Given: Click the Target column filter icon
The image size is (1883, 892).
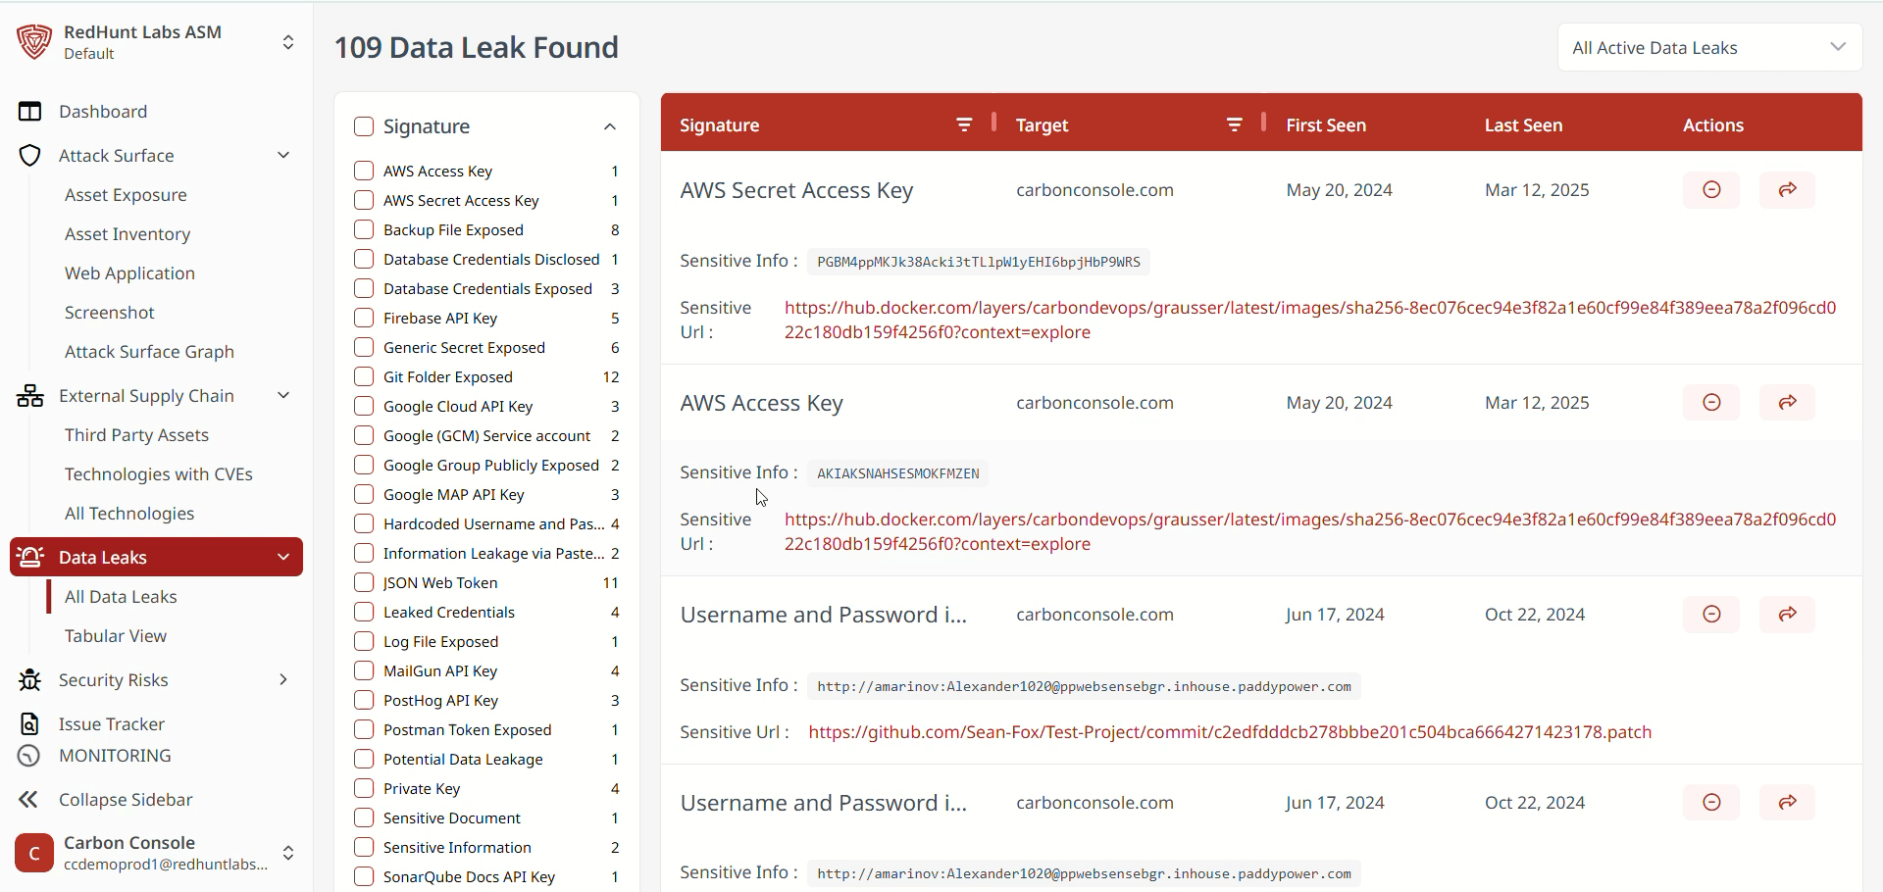Looking at the screenshot, I should pyautogui.click(x=1235, y=124).
